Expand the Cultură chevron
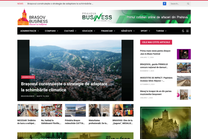 click(76, 31)
